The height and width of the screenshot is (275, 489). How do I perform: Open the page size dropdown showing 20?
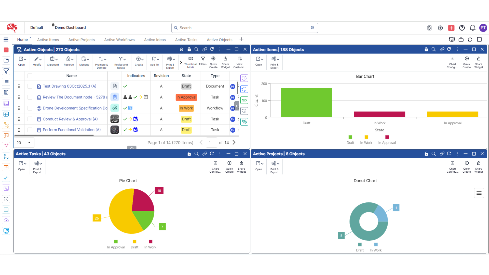pyautogui.click(x=24, y=143)
